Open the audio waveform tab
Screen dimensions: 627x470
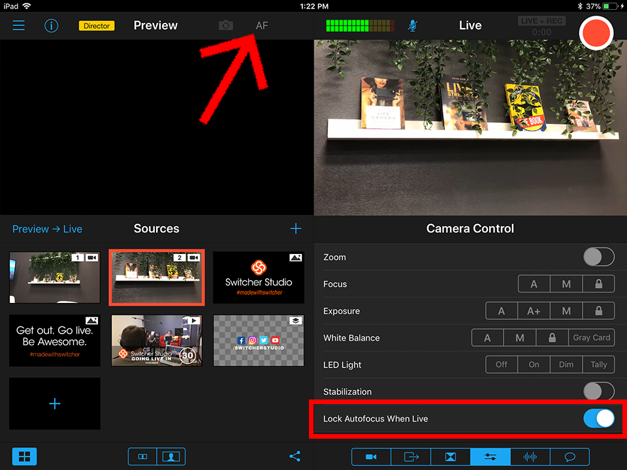(530, 456)
